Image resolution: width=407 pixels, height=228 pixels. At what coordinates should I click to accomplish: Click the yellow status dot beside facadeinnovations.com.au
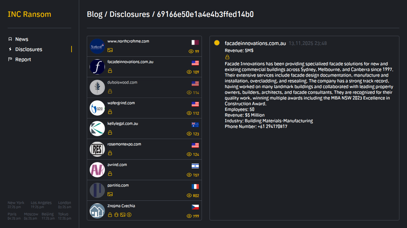click(217, 43)
